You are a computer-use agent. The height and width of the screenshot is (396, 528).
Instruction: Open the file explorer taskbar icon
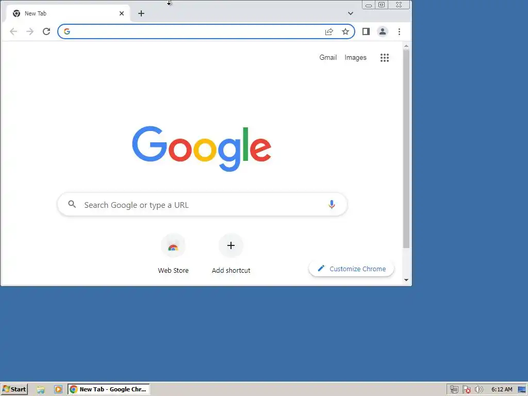click(x=41, y=390)
